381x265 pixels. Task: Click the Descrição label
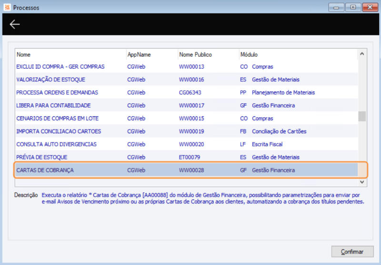[x=26, y=195]
